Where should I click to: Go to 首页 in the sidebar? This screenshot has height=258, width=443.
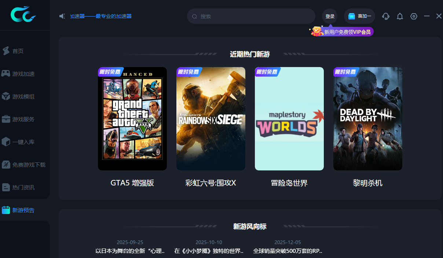click(x=18, y=51)
